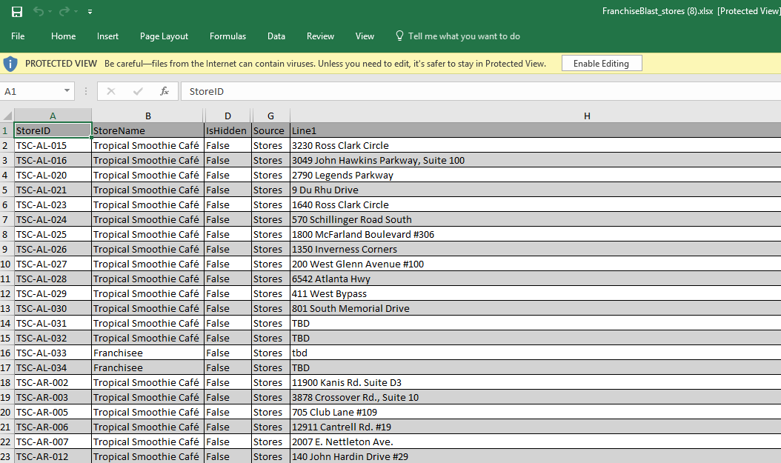Click the Cancel X icon in formula bar
This screenshot has height=463, width=781.
(x=111, y=91)
